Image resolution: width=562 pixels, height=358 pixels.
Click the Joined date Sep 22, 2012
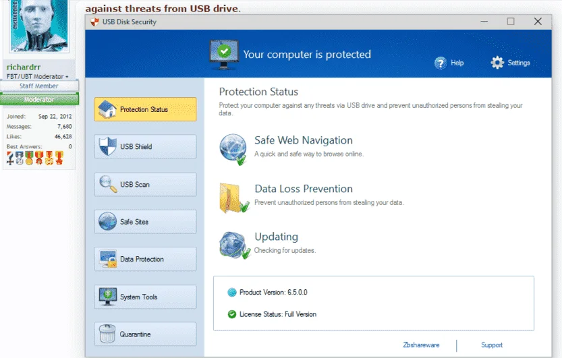[55, 117]
